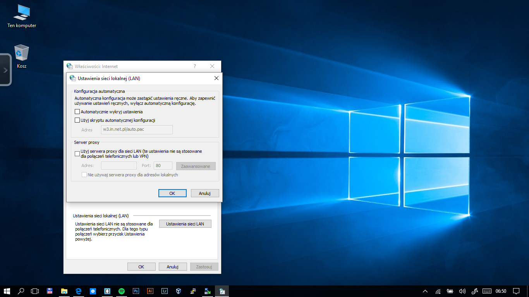
Task: Open Wi-Fi network tray icon
Action: tap(438, 291)
